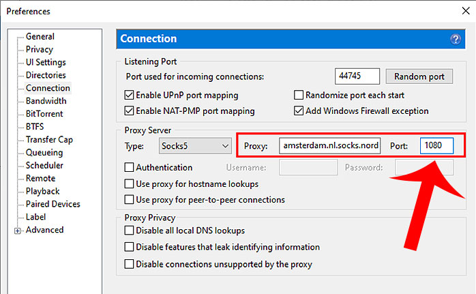Toggle Enable NAT-PMP port mapping
Screen dimensions: 476x294
tap(130, 111)
